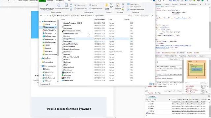The width and height of the screenshot is (211, 118).
Task: Open the Главная ribbon tab
Action: click(50, 1)
